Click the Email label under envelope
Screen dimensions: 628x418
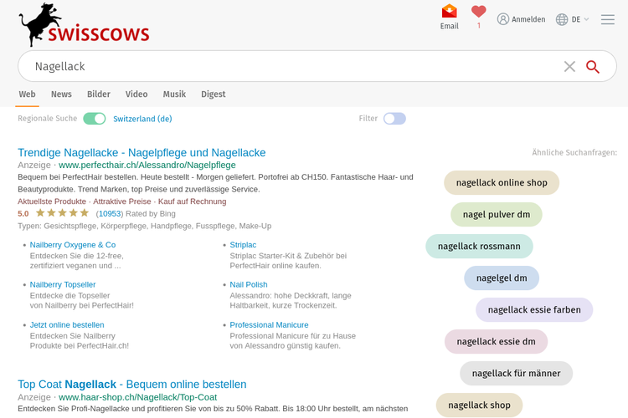pos(450,26)
